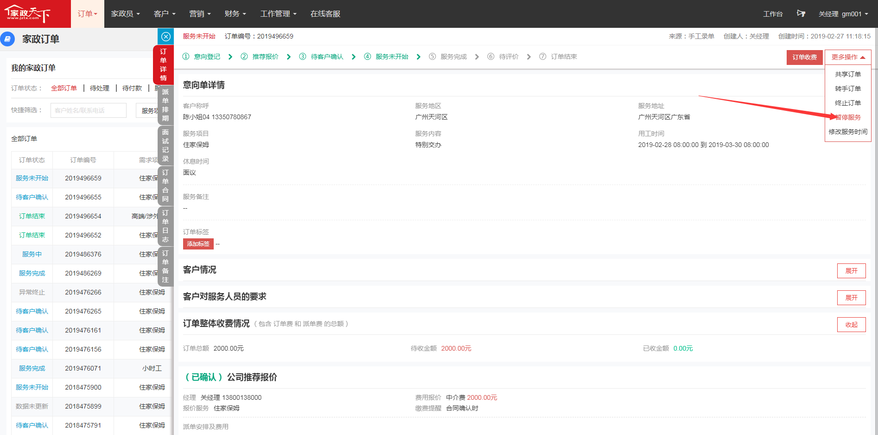Open the user account menu 关经理 gm001
Screen dimensions: 878x435
click(x=843, y=14)
